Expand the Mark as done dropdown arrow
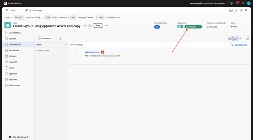Viewport: 253px width, 140px height. (200, 27)
